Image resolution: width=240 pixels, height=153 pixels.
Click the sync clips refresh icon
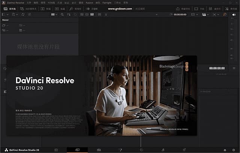click(x=23, y=14)
